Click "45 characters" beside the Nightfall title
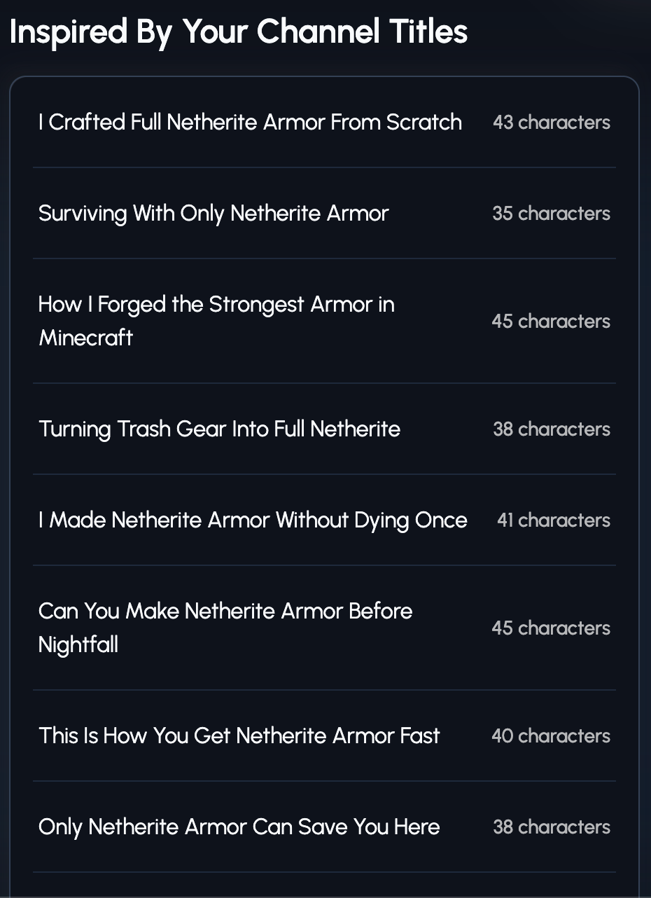The image size is (651, 898). click(551, 628)
